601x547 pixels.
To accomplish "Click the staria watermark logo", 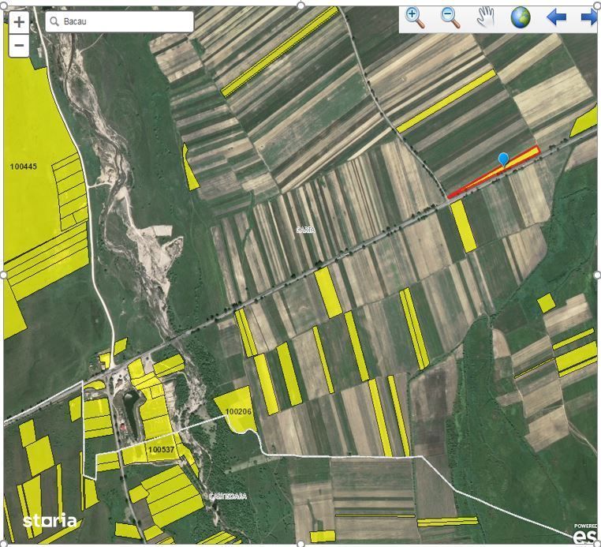I will click(x=50, y=521).
